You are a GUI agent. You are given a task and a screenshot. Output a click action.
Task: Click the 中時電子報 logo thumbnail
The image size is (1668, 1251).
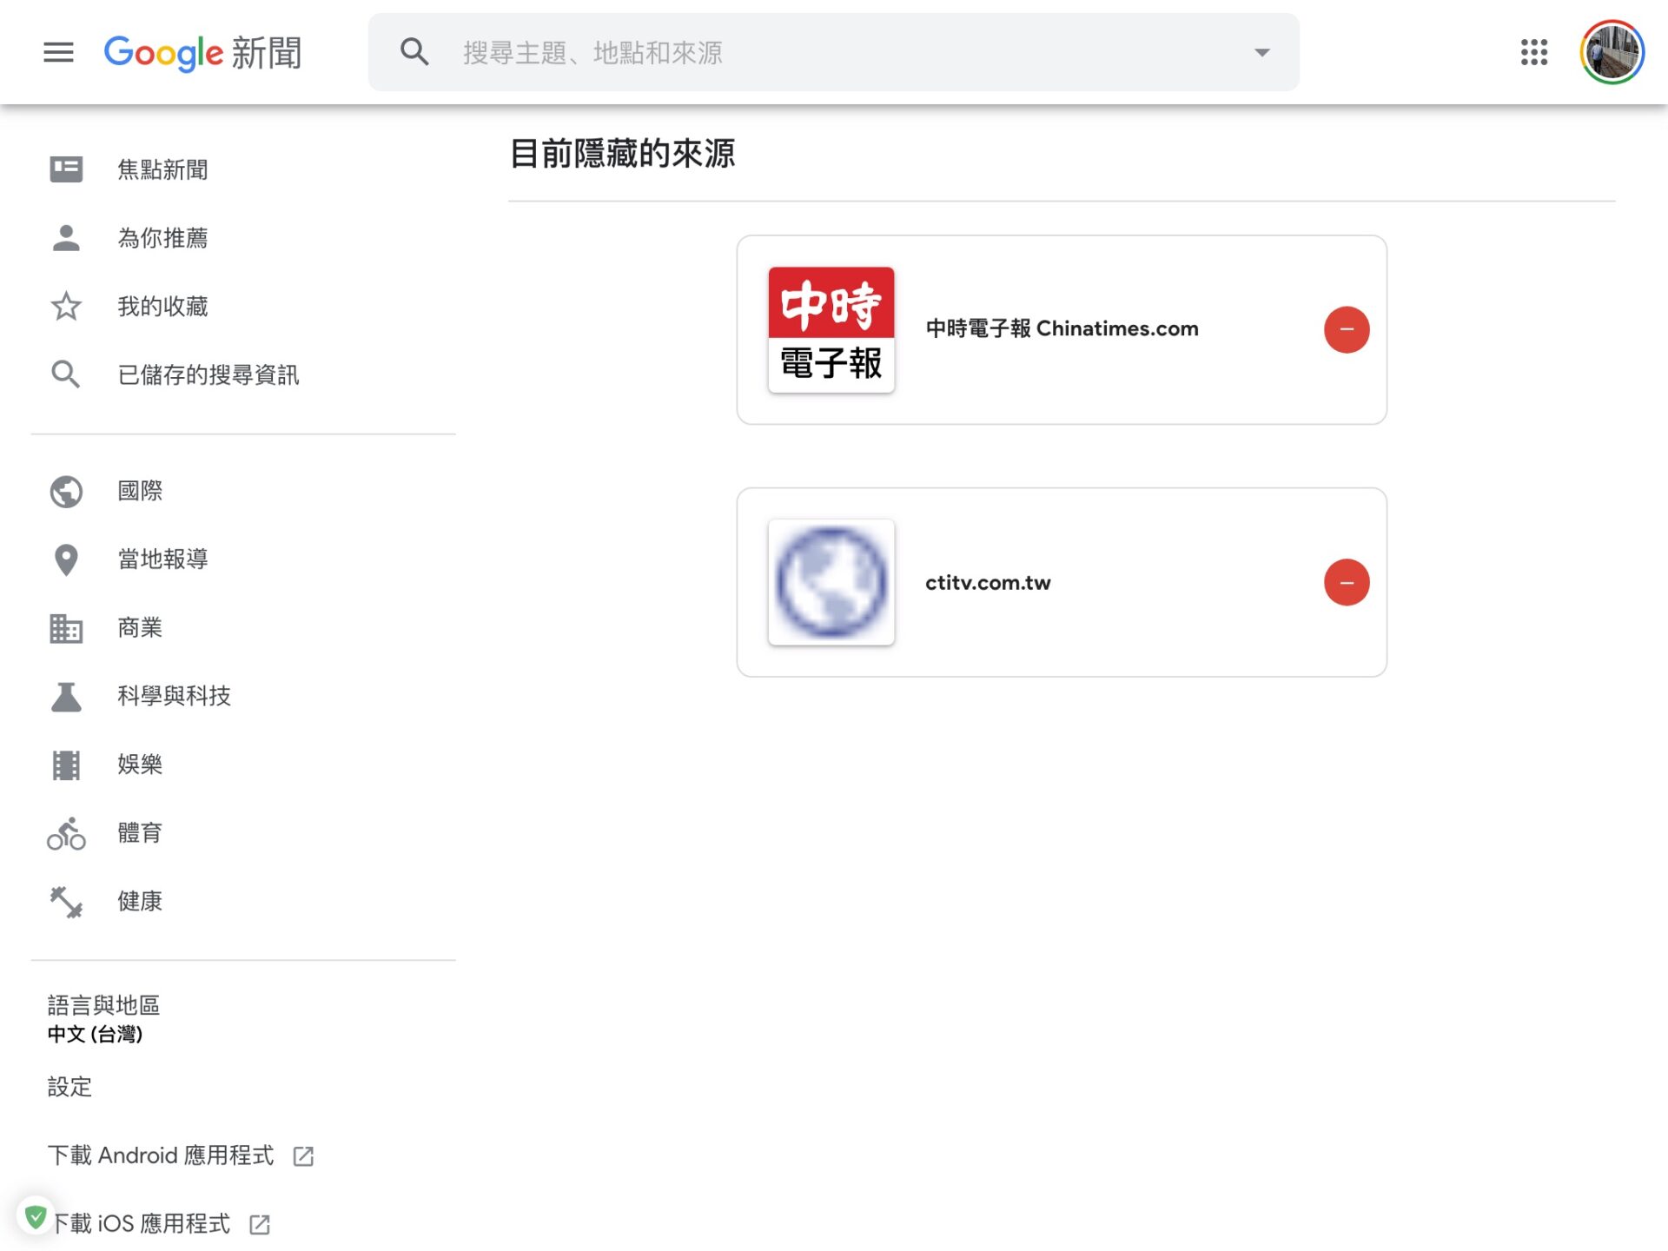pos(831,330)
